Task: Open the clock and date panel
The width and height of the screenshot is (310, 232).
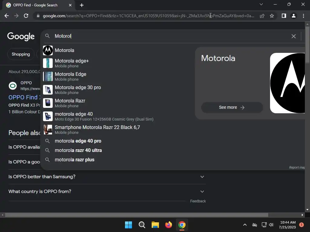Action: pyautogui.click(x=287, y=225)
